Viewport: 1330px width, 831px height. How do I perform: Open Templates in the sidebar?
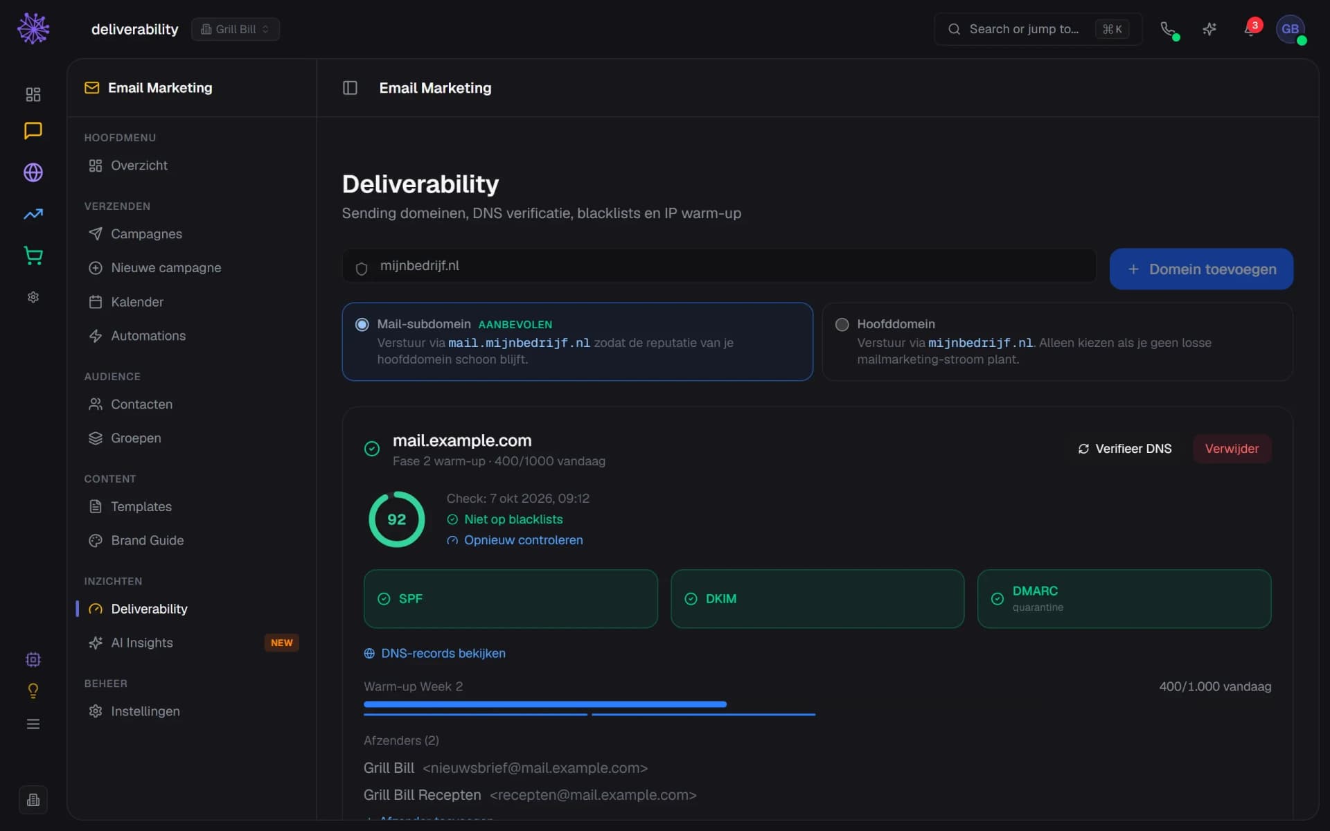pos(192,507)
